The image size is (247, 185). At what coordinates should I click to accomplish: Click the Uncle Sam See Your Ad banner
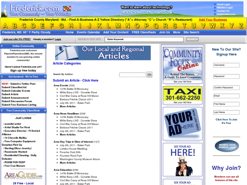(x=182, y=160)
